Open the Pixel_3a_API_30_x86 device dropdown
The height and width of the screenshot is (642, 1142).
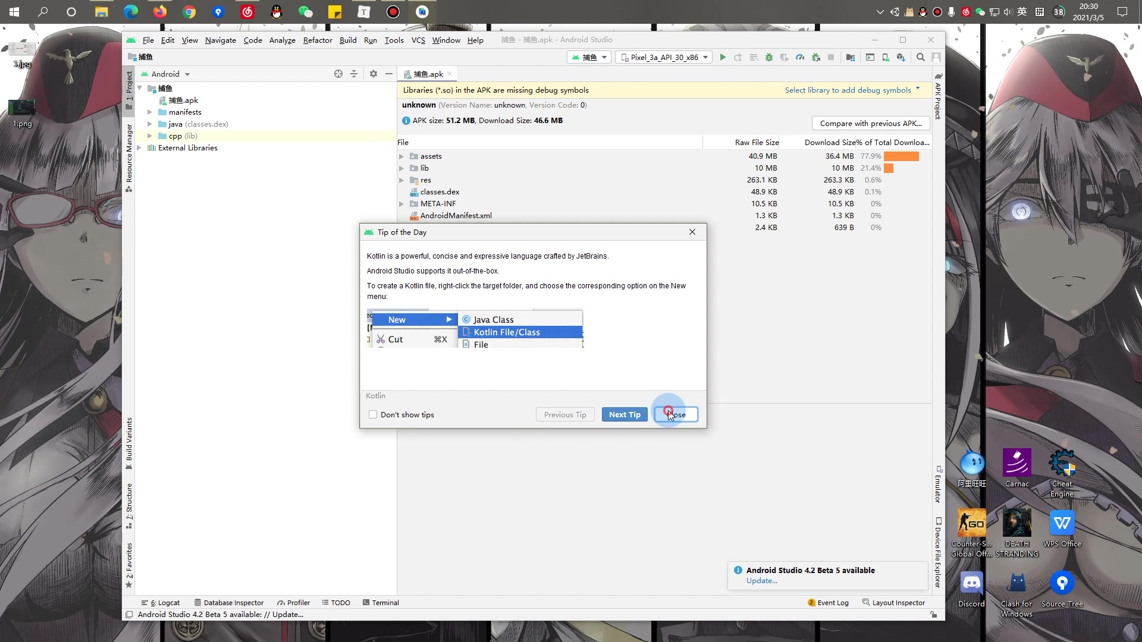click(x=664, y=57)
